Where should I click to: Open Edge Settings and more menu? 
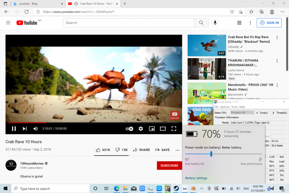point(283,12)
